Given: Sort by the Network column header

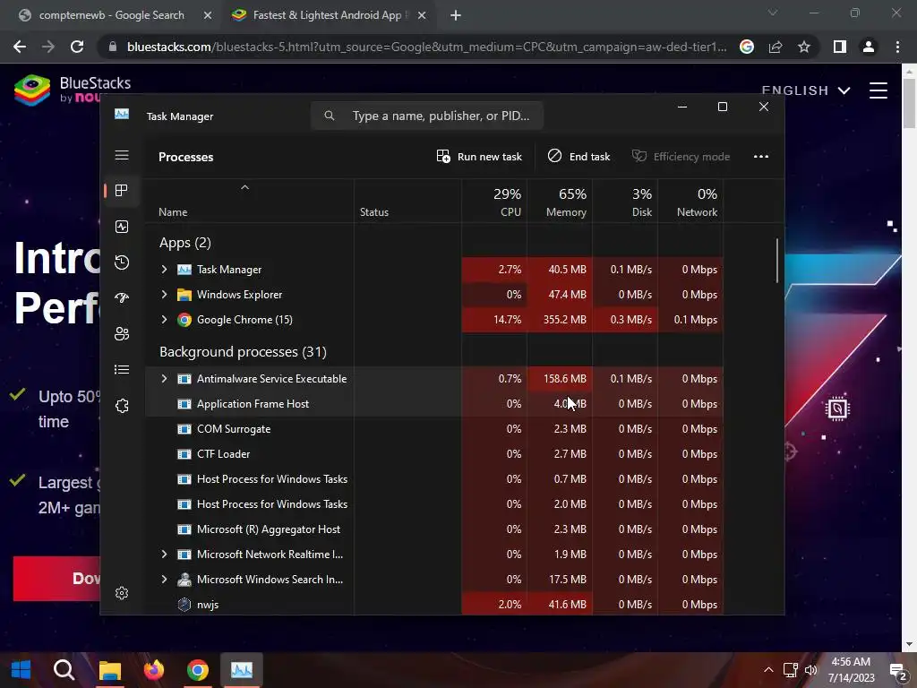Looking at the screenshot, I should tap(690, 202).
